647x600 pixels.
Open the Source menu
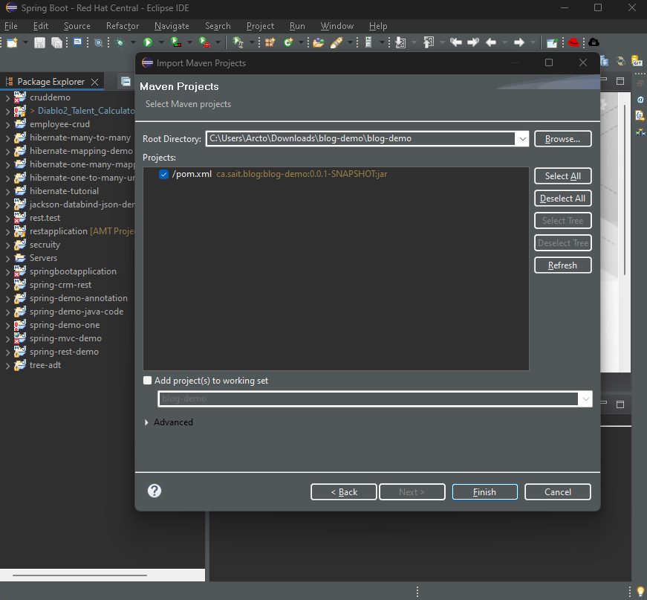pos(77,26)
